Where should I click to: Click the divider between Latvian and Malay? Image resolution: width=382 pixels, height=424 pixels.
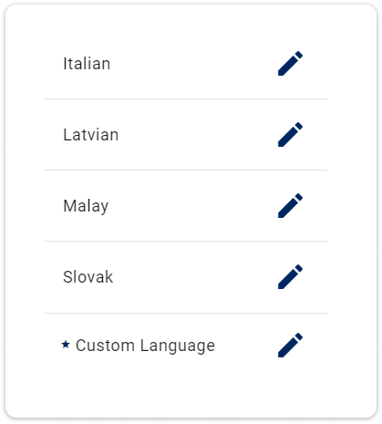(186, 170)
